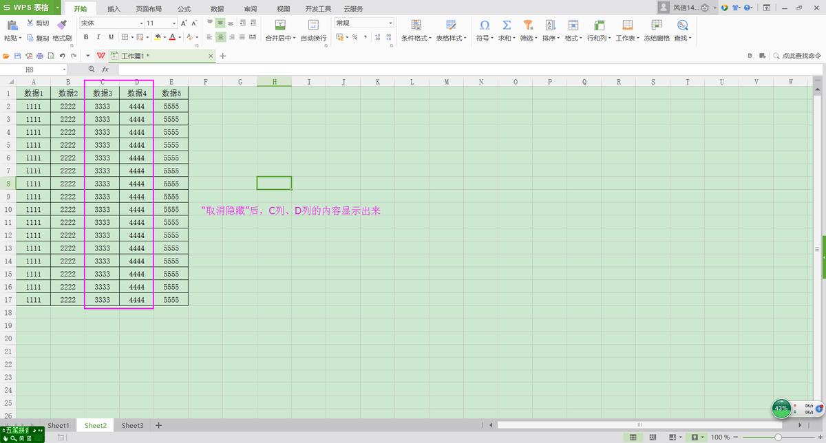The image size is (826, 443).
Task: Click the Cut (剪切) icon
Action: (x=34, y=23)
